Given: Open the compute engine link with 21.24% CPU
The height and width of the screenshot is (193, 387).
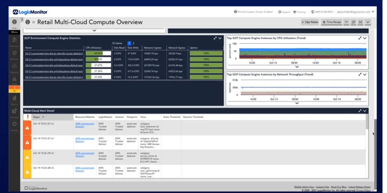Looking at the screenshot, I should point(54,77).
